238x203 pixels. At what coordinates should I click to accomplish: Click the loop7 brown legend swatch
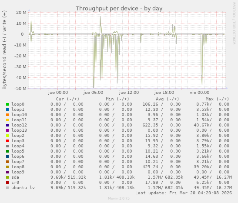pos(7,162)
